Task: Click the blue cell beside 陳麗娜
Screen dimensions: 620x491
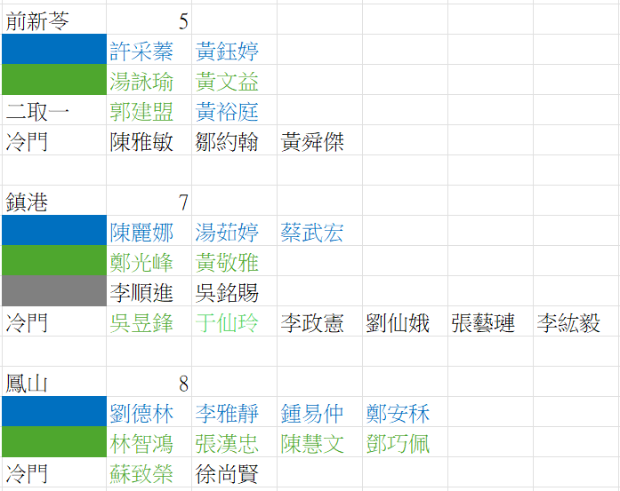Action: [x=54, y=231]
